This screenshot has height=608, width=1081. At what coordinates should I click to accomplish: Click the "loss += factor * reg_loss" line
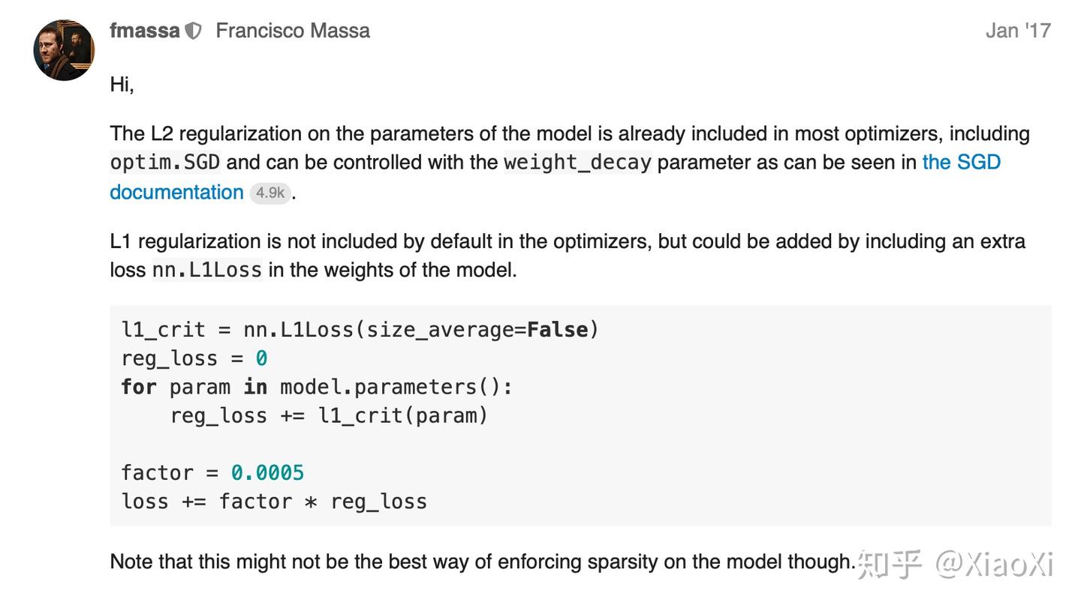tap(274, 501)
